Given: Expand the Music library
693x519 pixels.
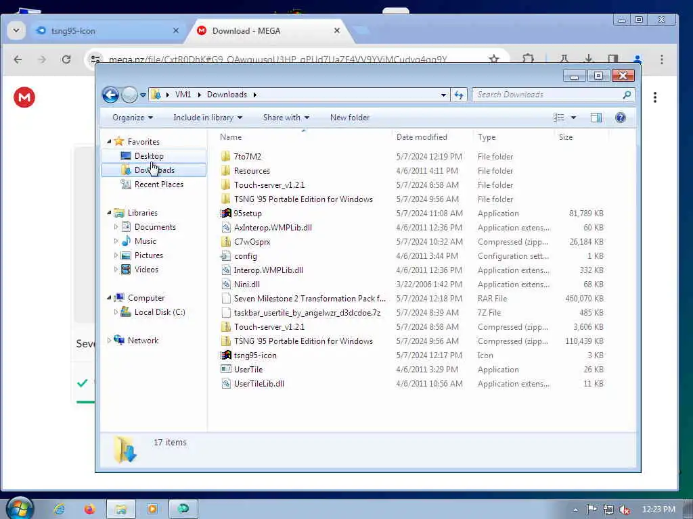Looking at the screenshot, I should [x=116, y=241].
